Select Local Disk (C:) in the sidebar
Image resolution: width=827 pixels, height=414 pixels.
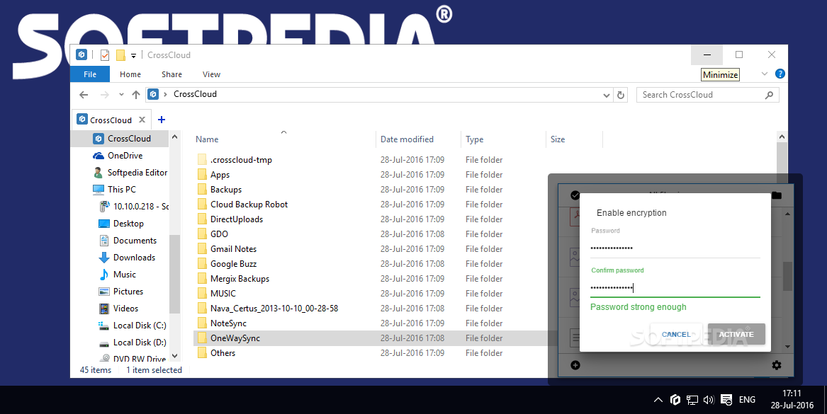click(x=139, y=326)
